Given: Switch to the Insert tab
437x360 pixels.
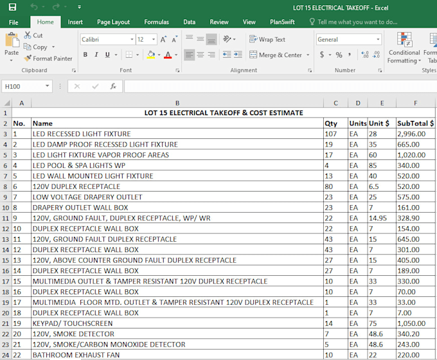Looking at the screenshot, I should (75, 22).
